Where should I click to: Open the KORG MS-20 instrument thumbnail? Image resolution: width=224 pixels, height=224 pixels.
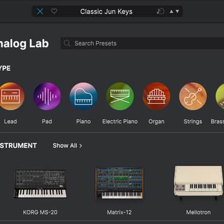coord(40,184)
